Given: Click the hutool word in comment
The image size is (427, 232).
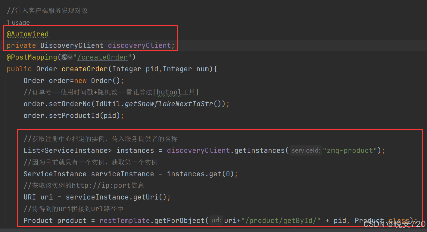Looking at the screenshot, I should pos(169,92).
